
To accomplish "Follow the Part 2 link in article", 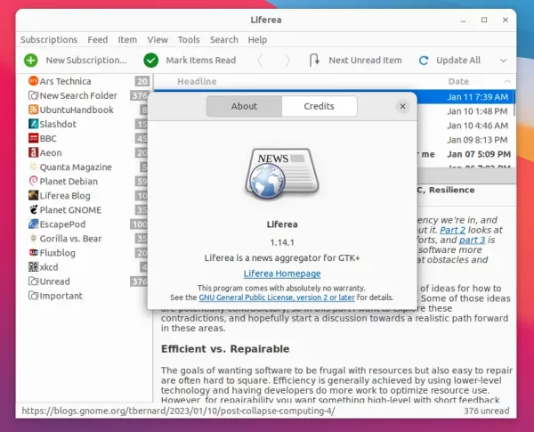I will (x=453, y=230).
